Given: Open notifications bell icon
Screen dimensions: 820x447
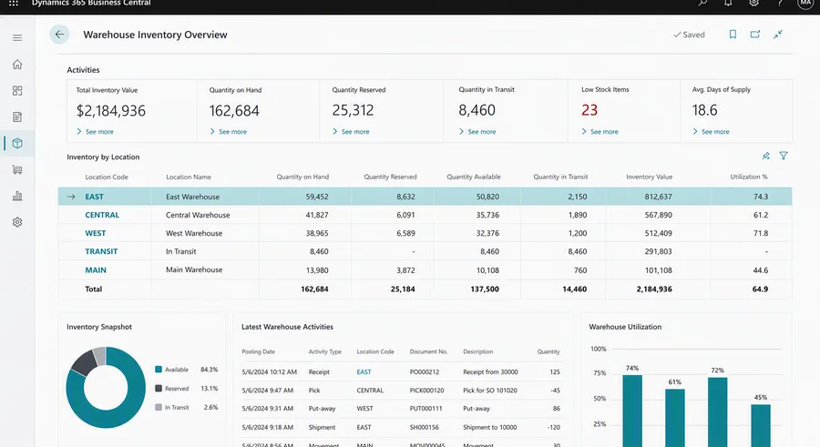Looking at the screenshot, I should point(728,3).
